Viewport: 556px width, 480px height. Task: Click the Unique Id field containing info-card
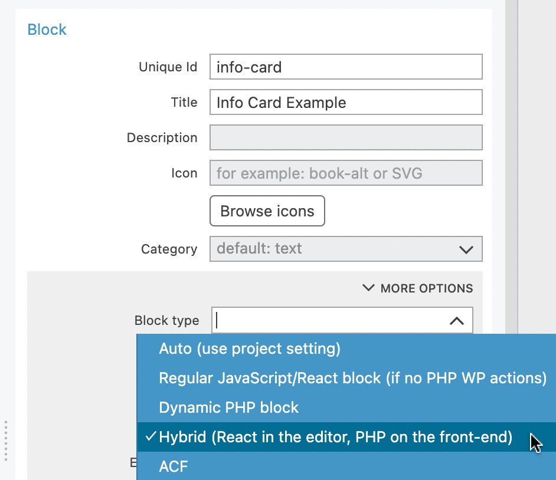[346, 67]
